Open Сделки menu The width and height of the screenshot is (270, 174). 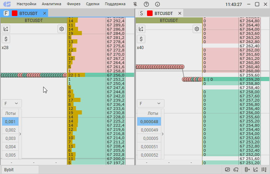(x=93, y=4)
